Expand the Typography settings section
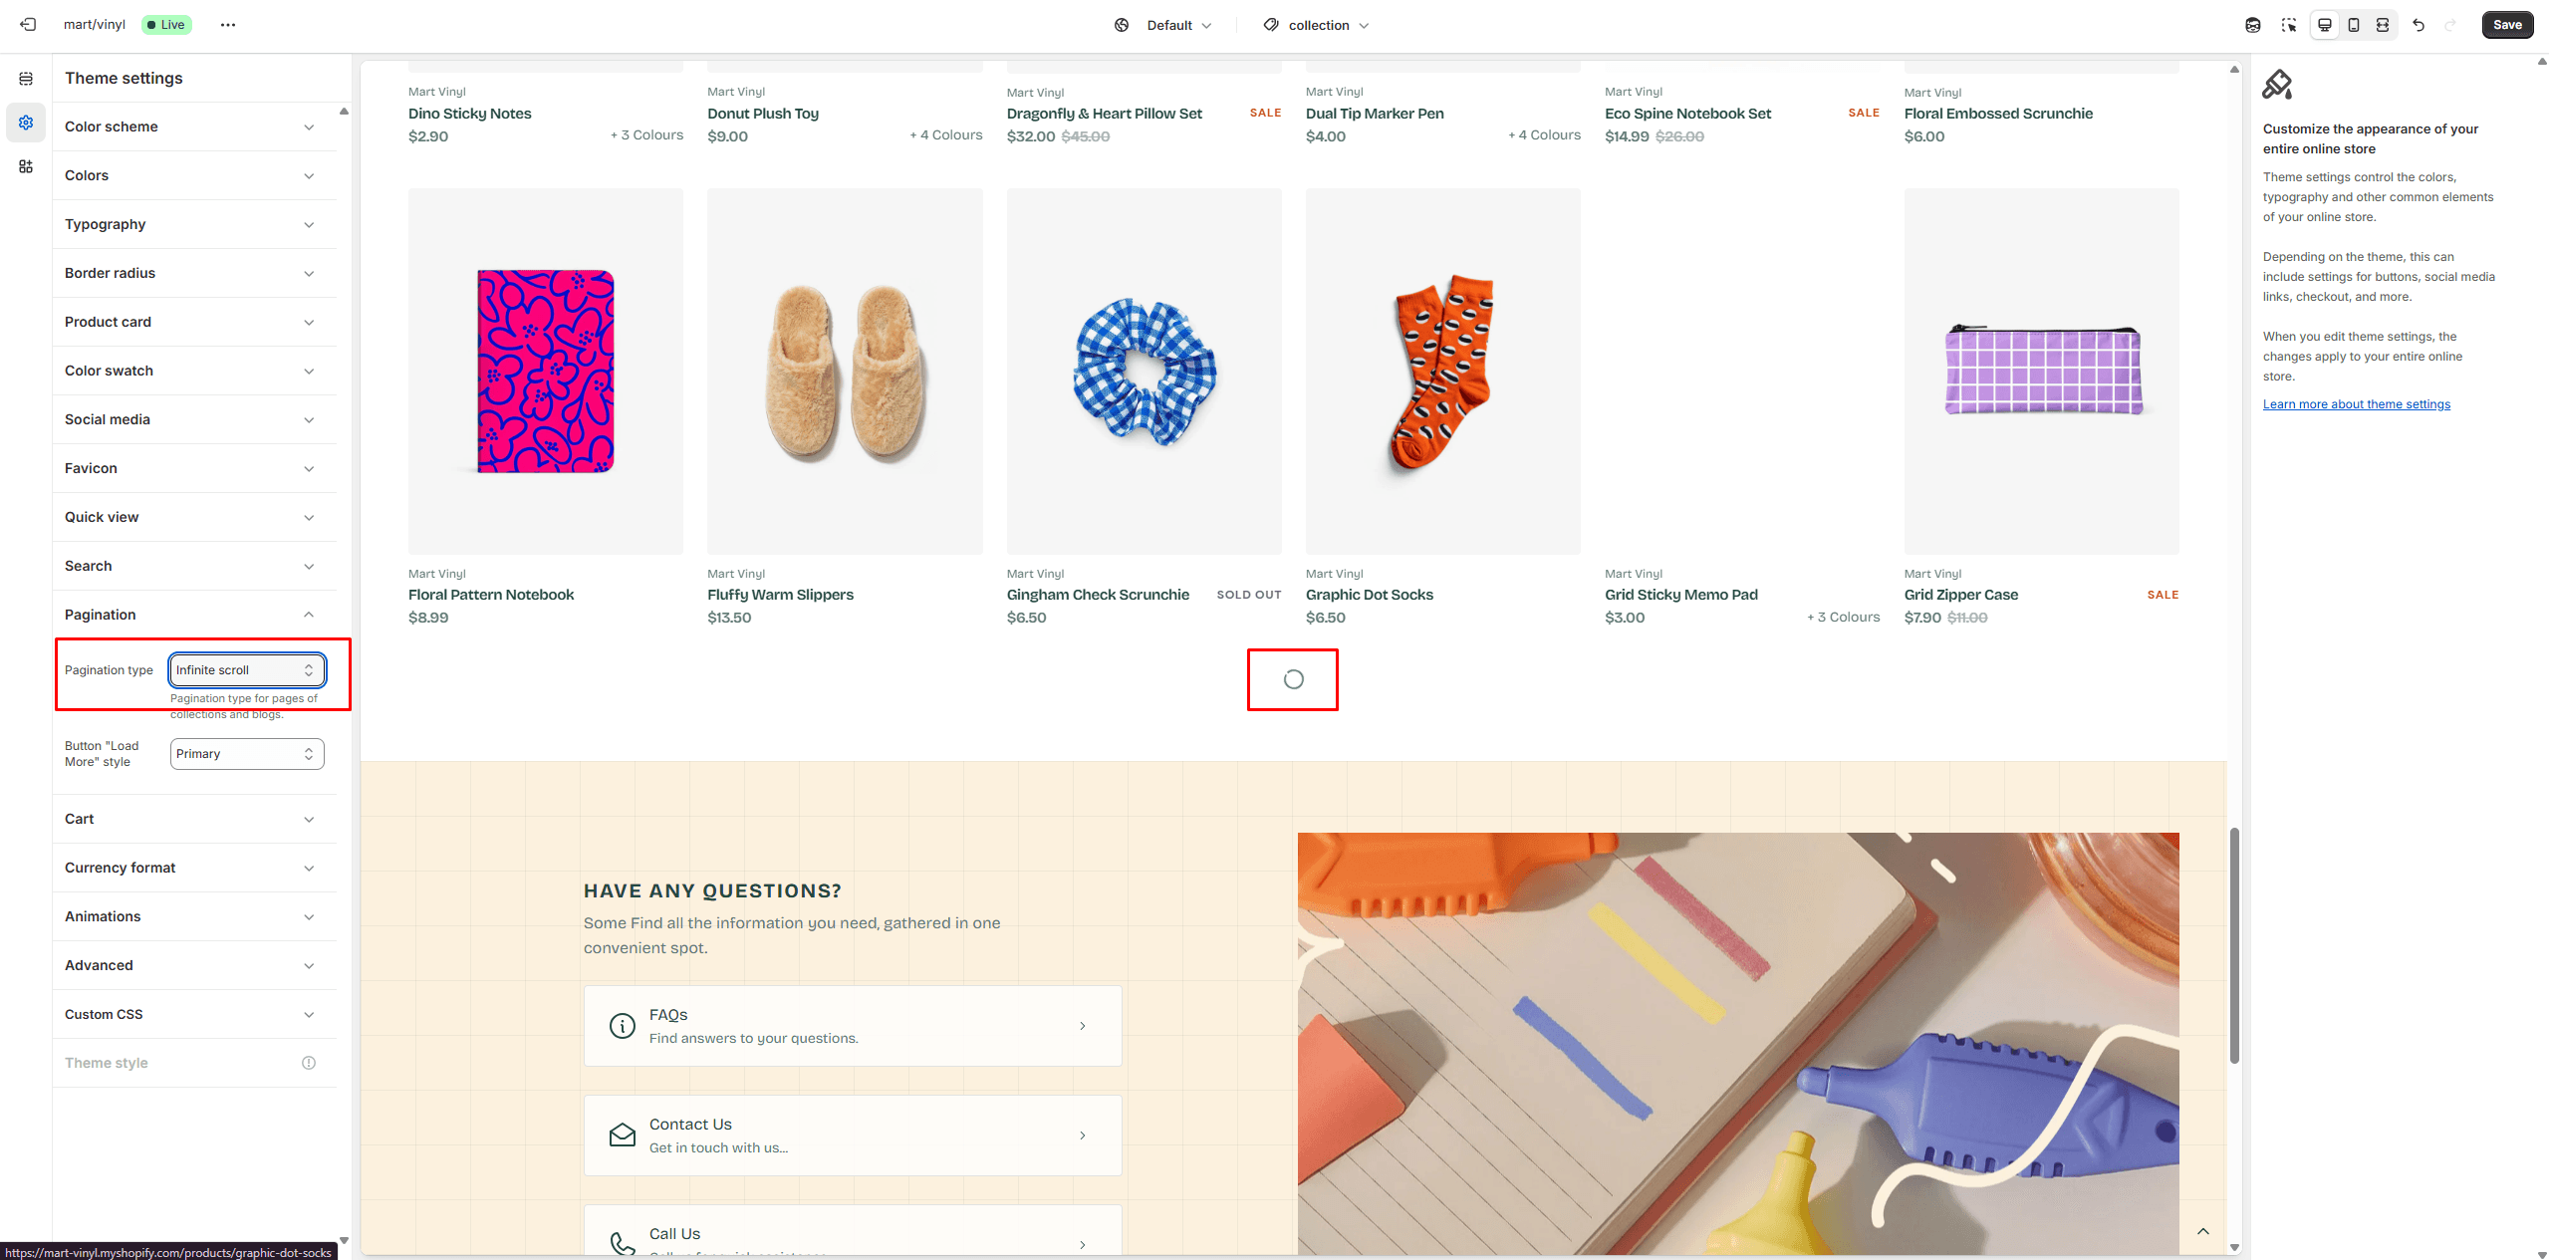The width and height of the screenshot is (2549, 1260). (189, 224)
